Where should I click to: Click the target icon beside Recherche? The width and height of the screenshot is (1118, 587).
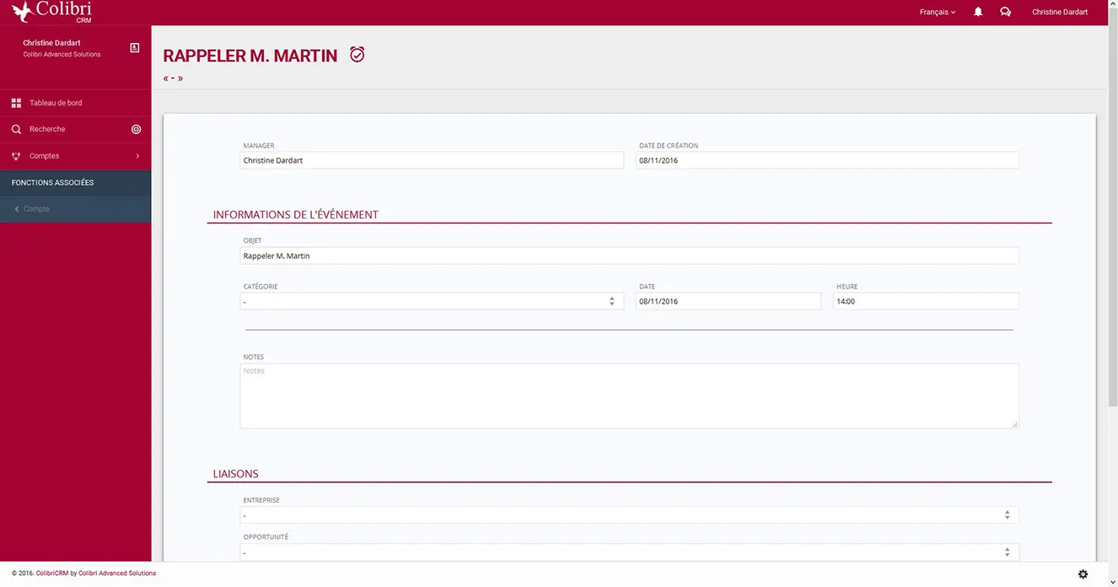136,129
